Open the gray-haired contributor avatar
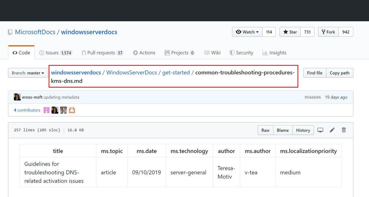This screenshot has height=197, width=369. (63, 110)
